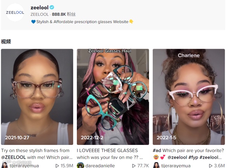Image resolution: width=239 pixels, height=168 pixels.
Task: Click the blue verified badge beside zeelool
Action: (52, 7)
